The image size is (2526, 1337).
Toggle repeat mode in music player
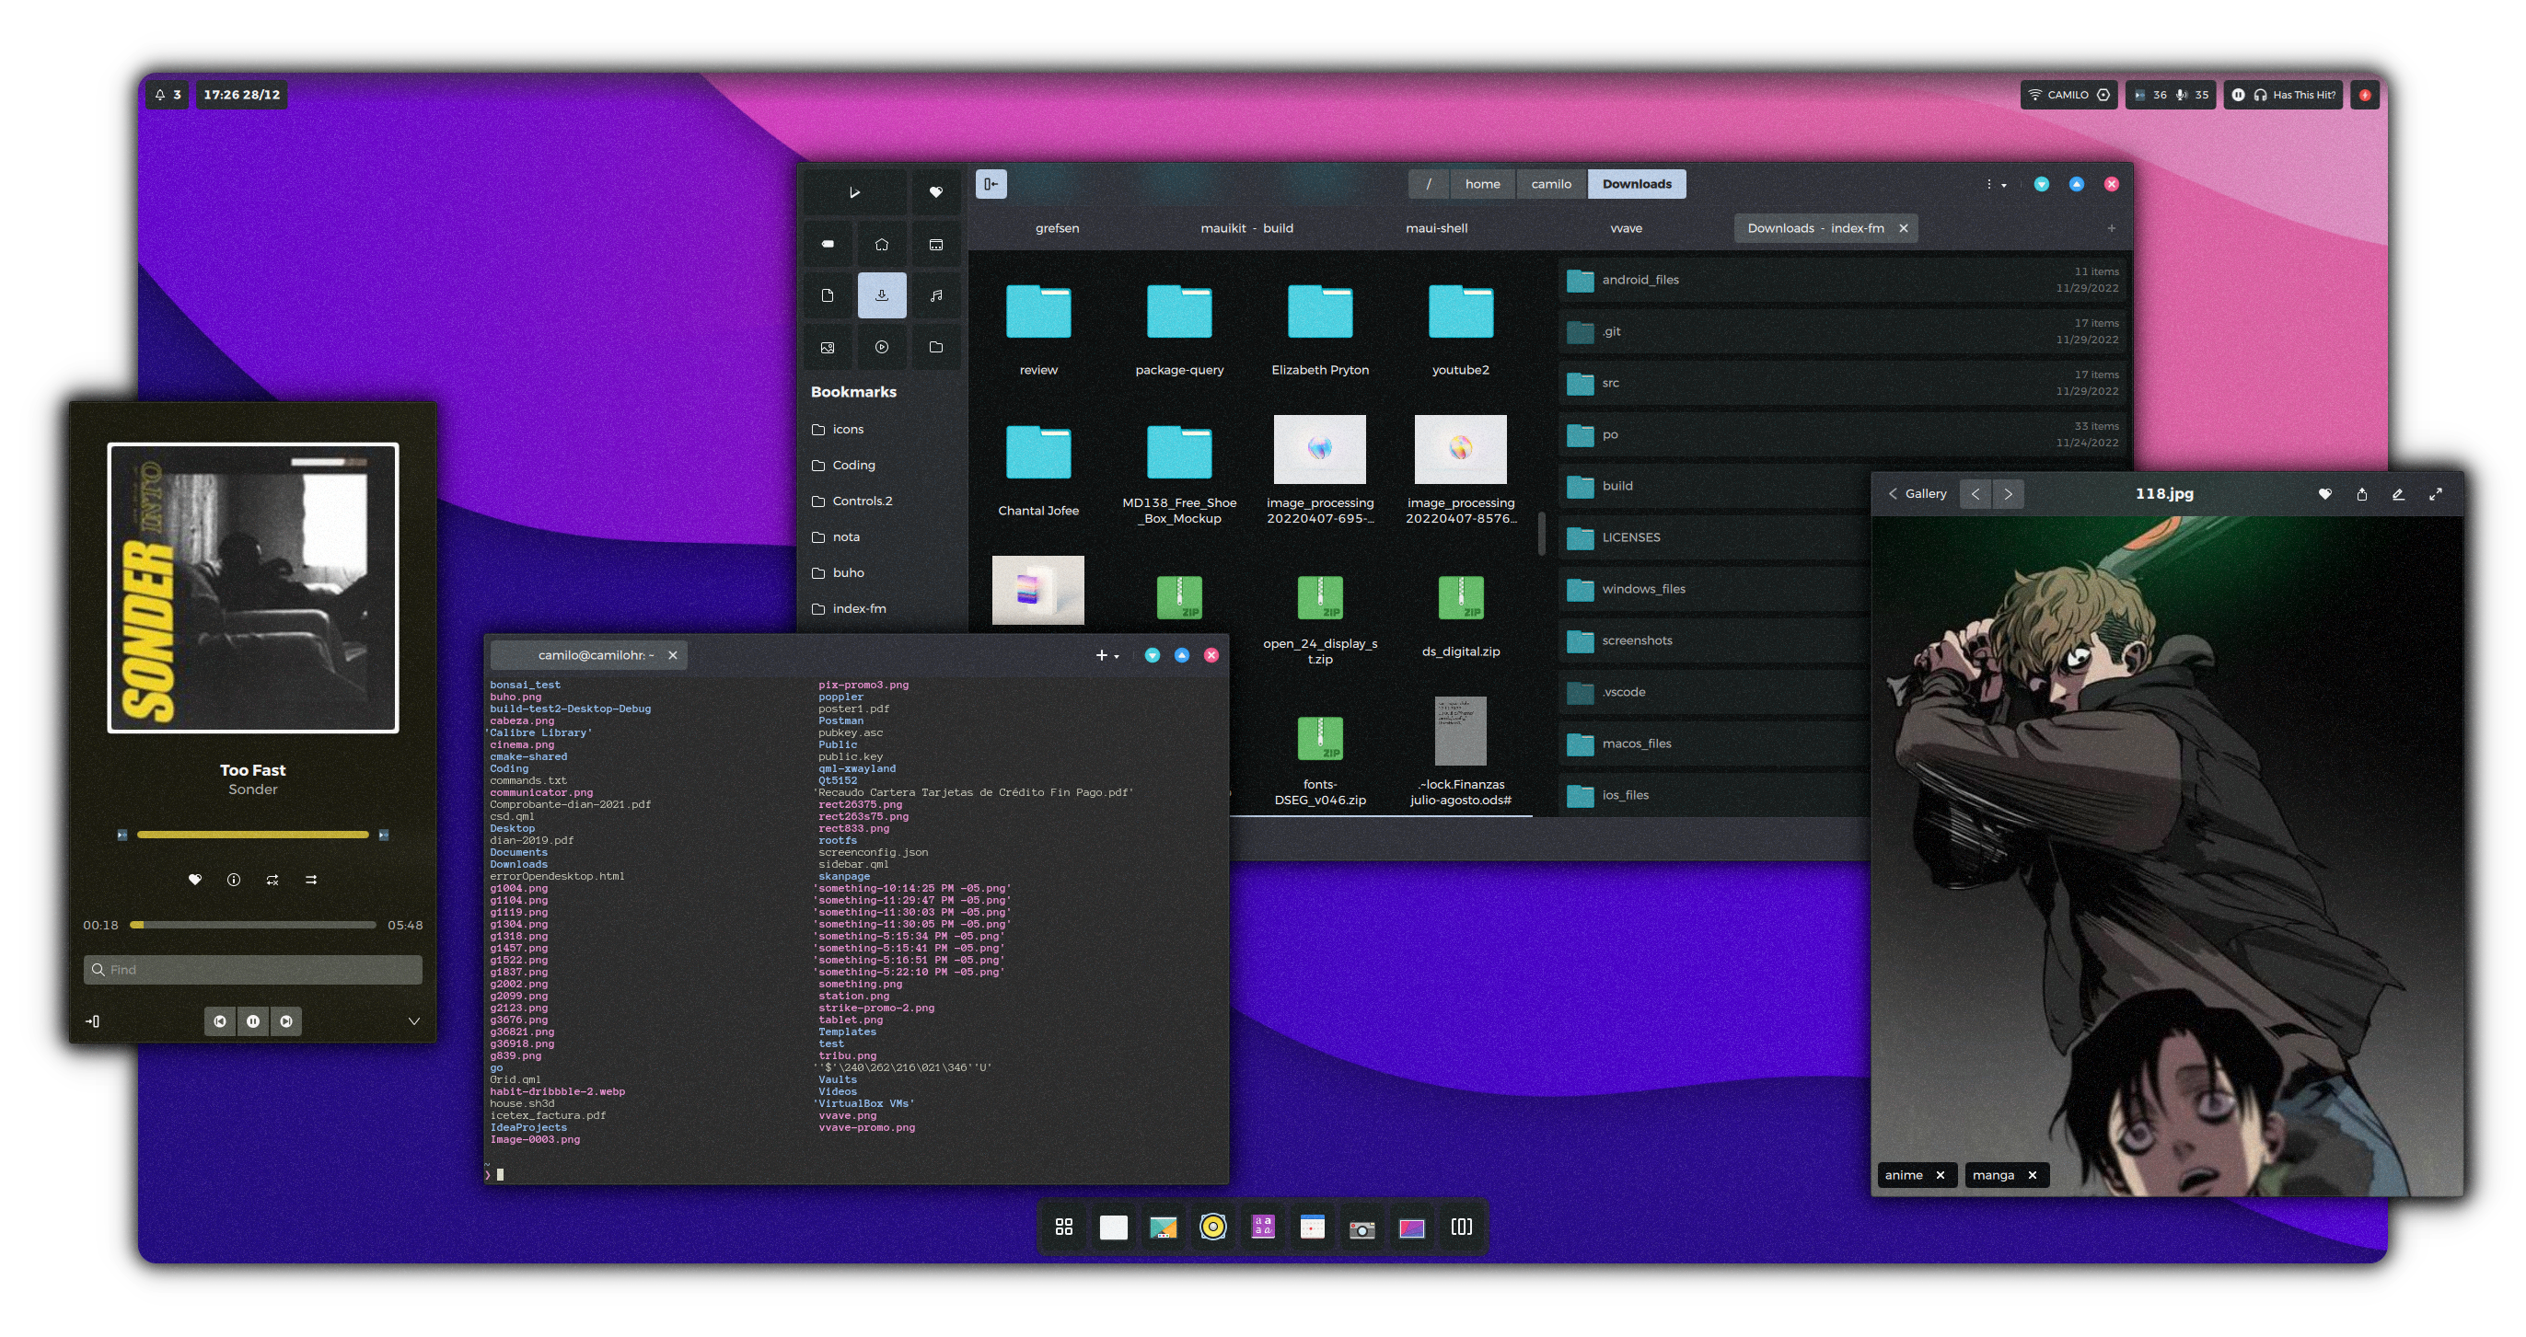point(272,880)
